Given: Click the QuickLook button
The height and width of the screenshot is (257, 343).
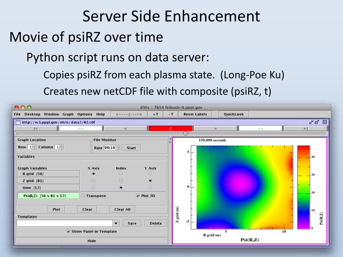Looking at the screenshot, I should tap(233, 114).
